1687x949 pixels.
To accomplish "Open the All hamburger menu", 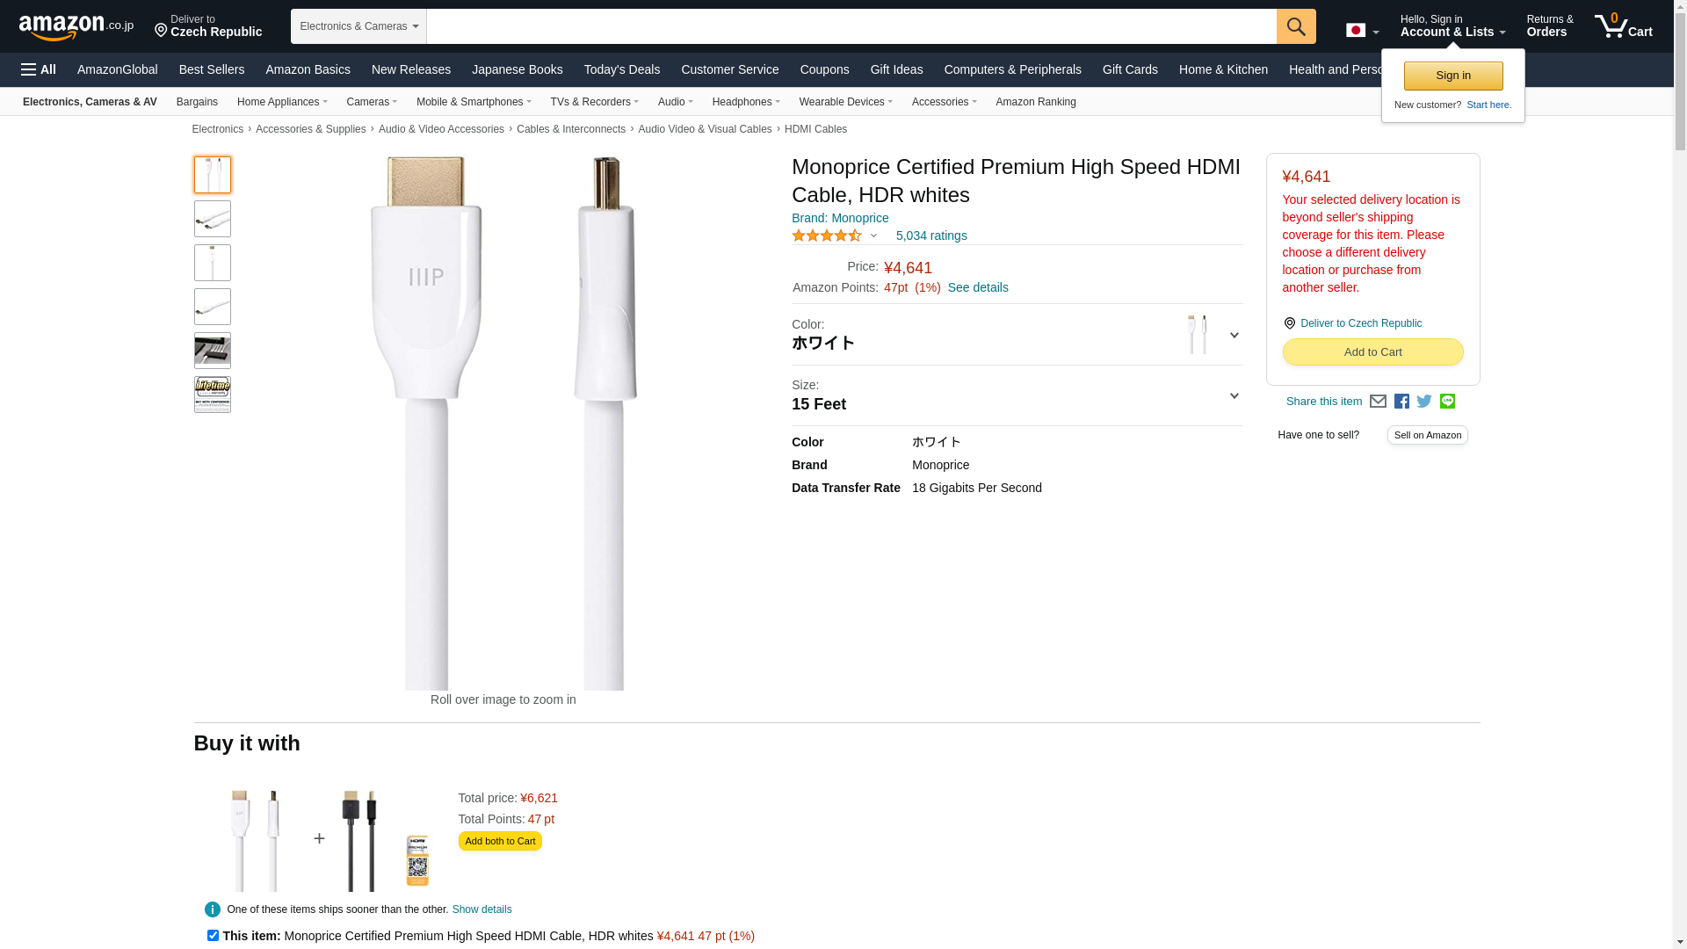I will click(39, 69).
